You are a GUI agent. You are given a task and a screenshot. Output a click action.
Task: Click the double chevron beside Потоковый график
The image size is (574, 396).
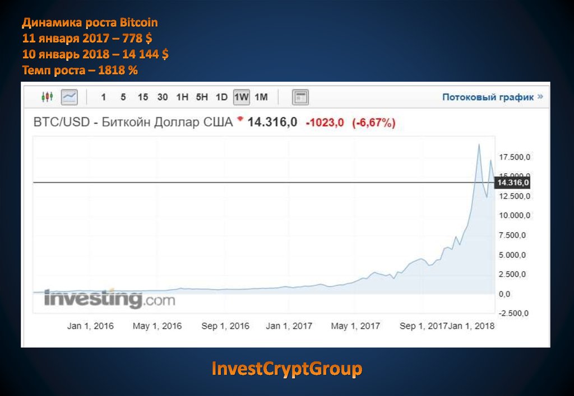coord(540,97)
